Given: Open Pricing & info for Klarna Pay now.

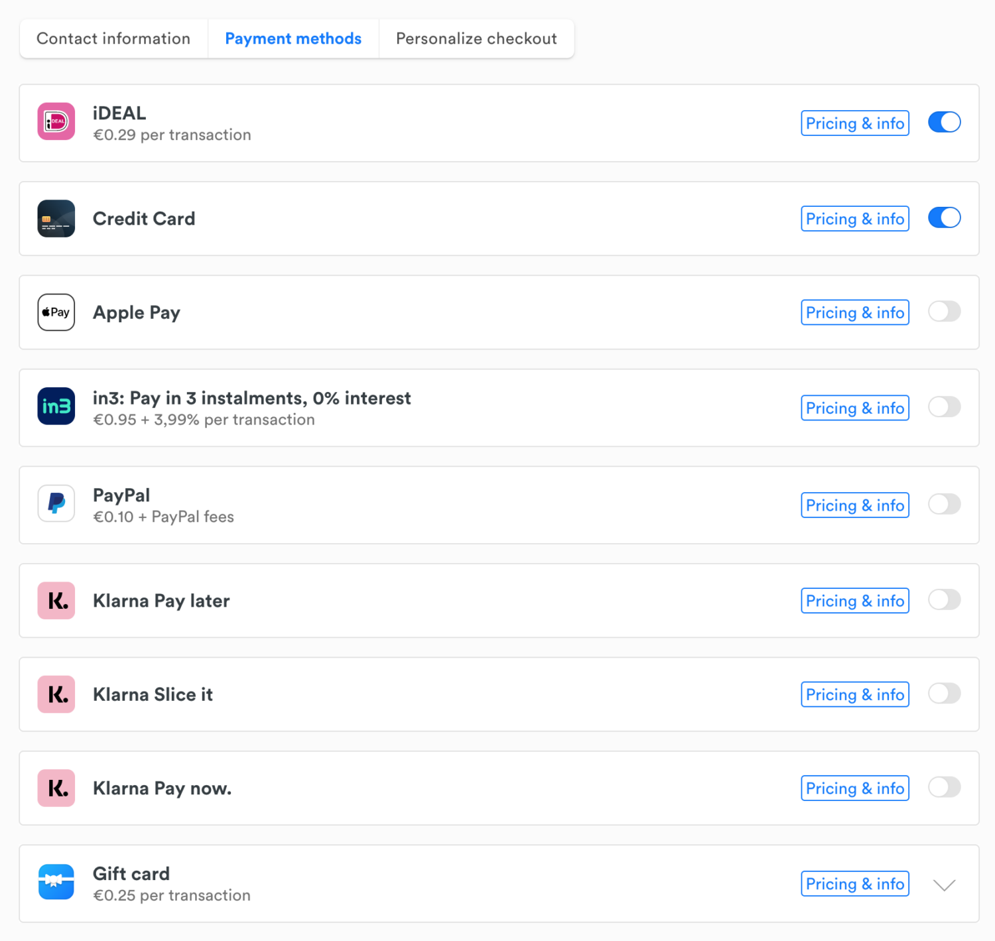Looking at the screenshot, I should point(855,788).
